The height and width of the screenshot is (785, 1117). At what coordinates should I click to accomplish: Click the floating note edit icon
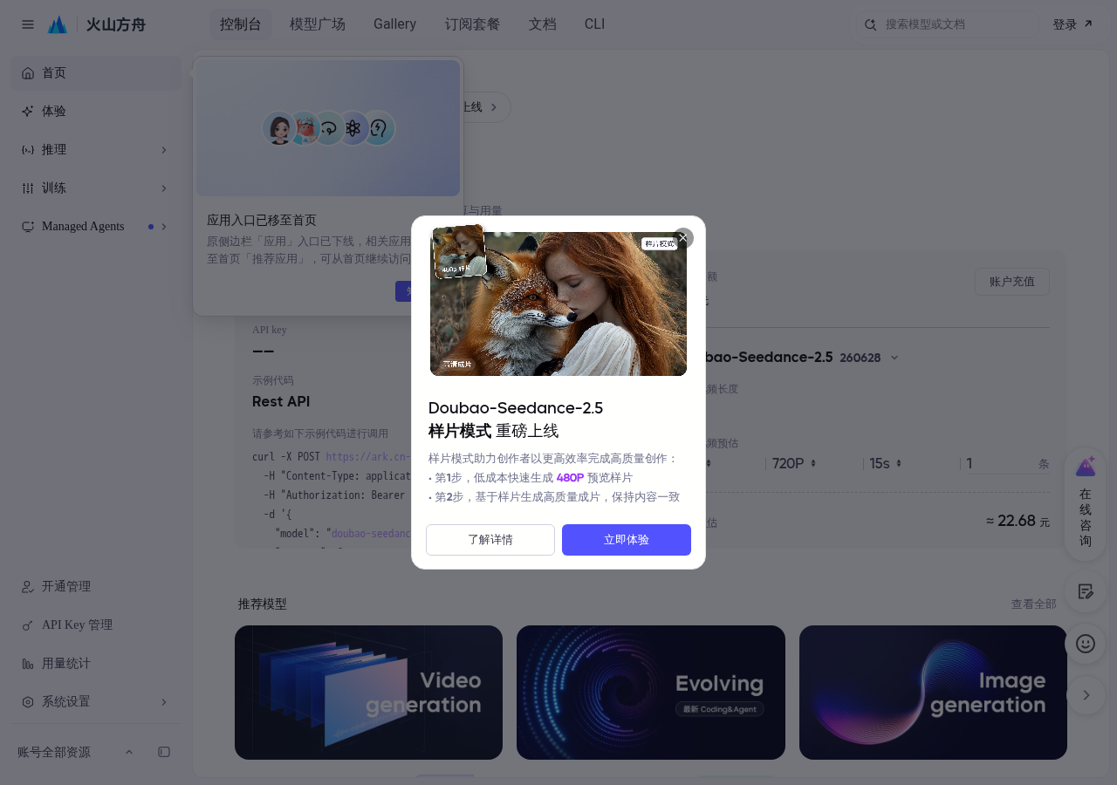click(1086, 591)
